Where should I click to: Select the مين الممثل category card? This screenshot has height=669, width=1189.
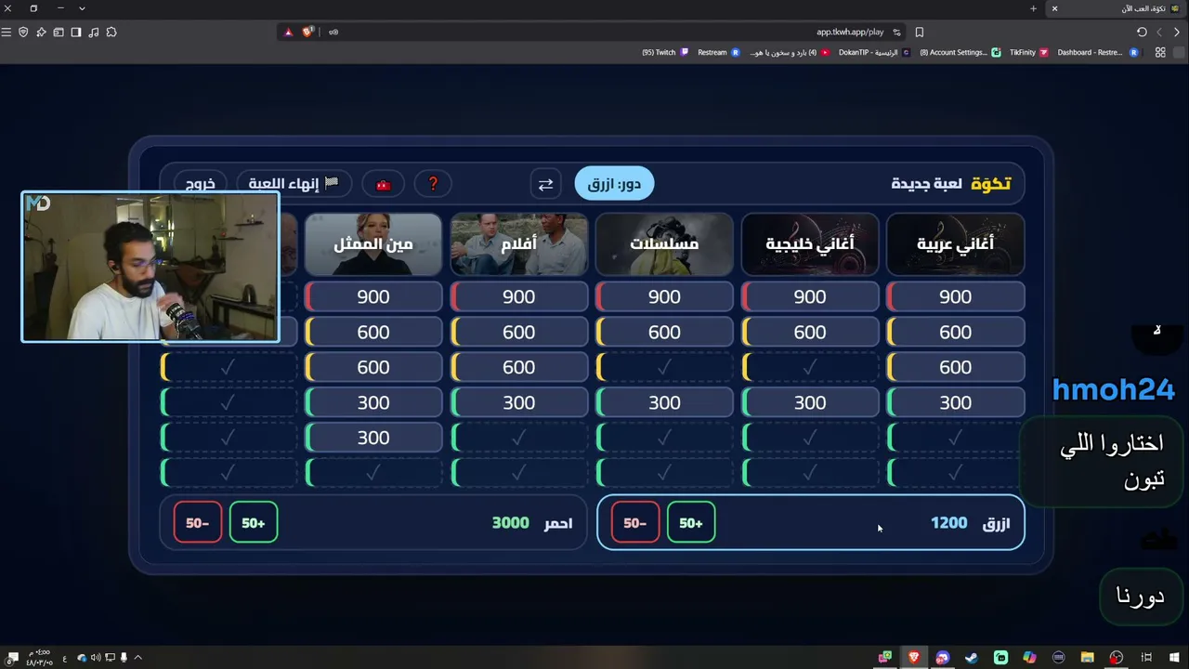[373, 244]
